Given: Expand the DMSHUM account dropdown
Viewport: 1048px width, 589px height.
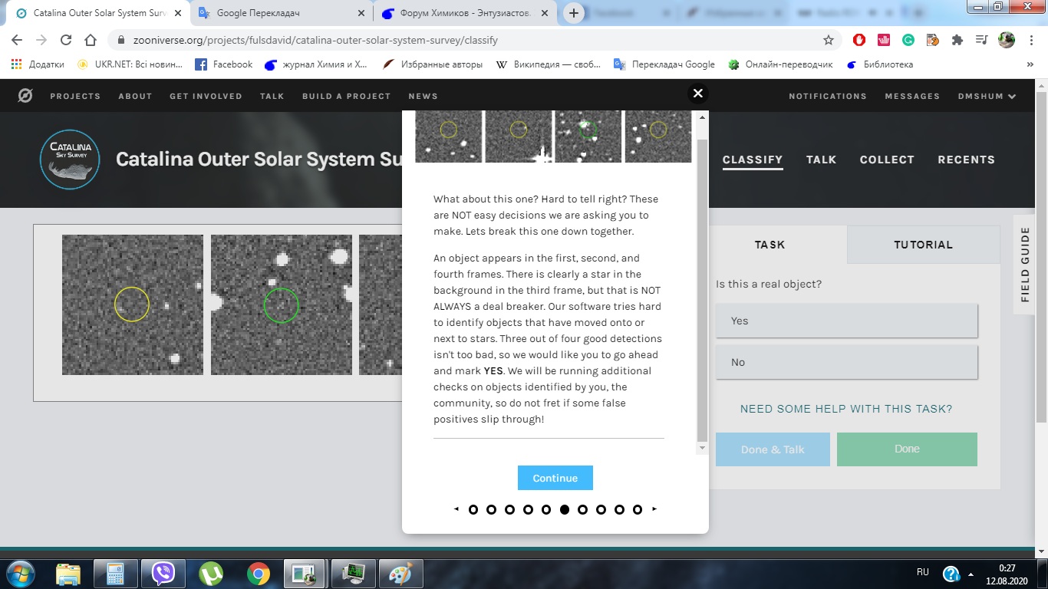Looking at the screenshot, I should (987, 96).
